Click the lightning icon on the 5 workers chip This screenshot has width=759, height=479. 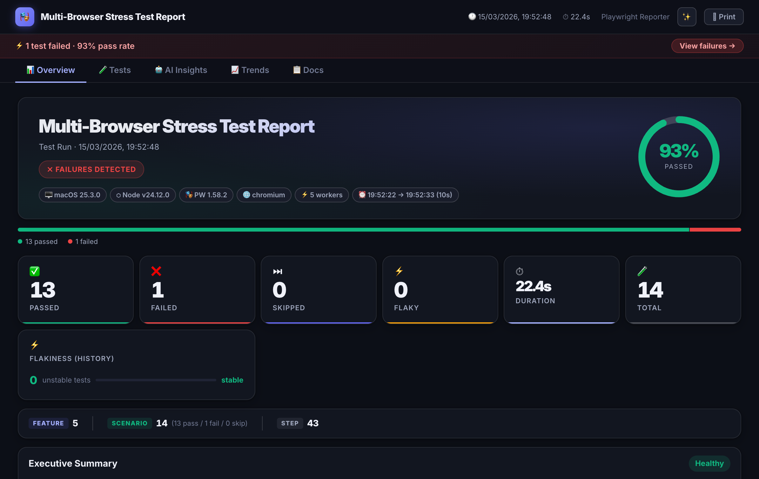(x=305, y=195)
